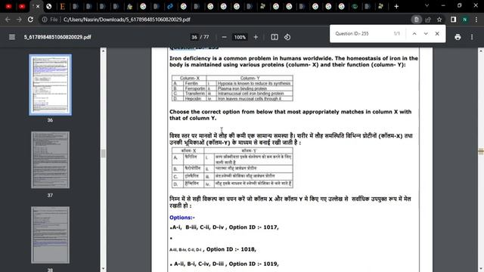View site information for the File URL

click(x=45, y=20)
